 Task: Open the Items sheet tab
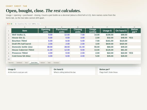pyautogui.click(x=27, y=63)
